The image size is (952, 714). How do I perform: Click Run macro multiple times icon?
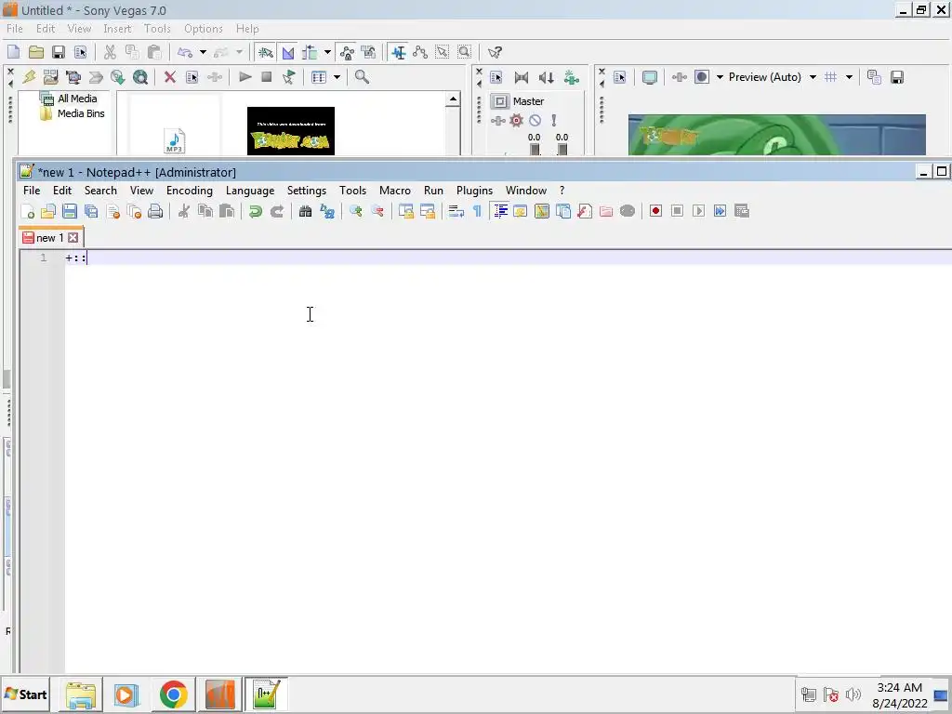(721, 211)
